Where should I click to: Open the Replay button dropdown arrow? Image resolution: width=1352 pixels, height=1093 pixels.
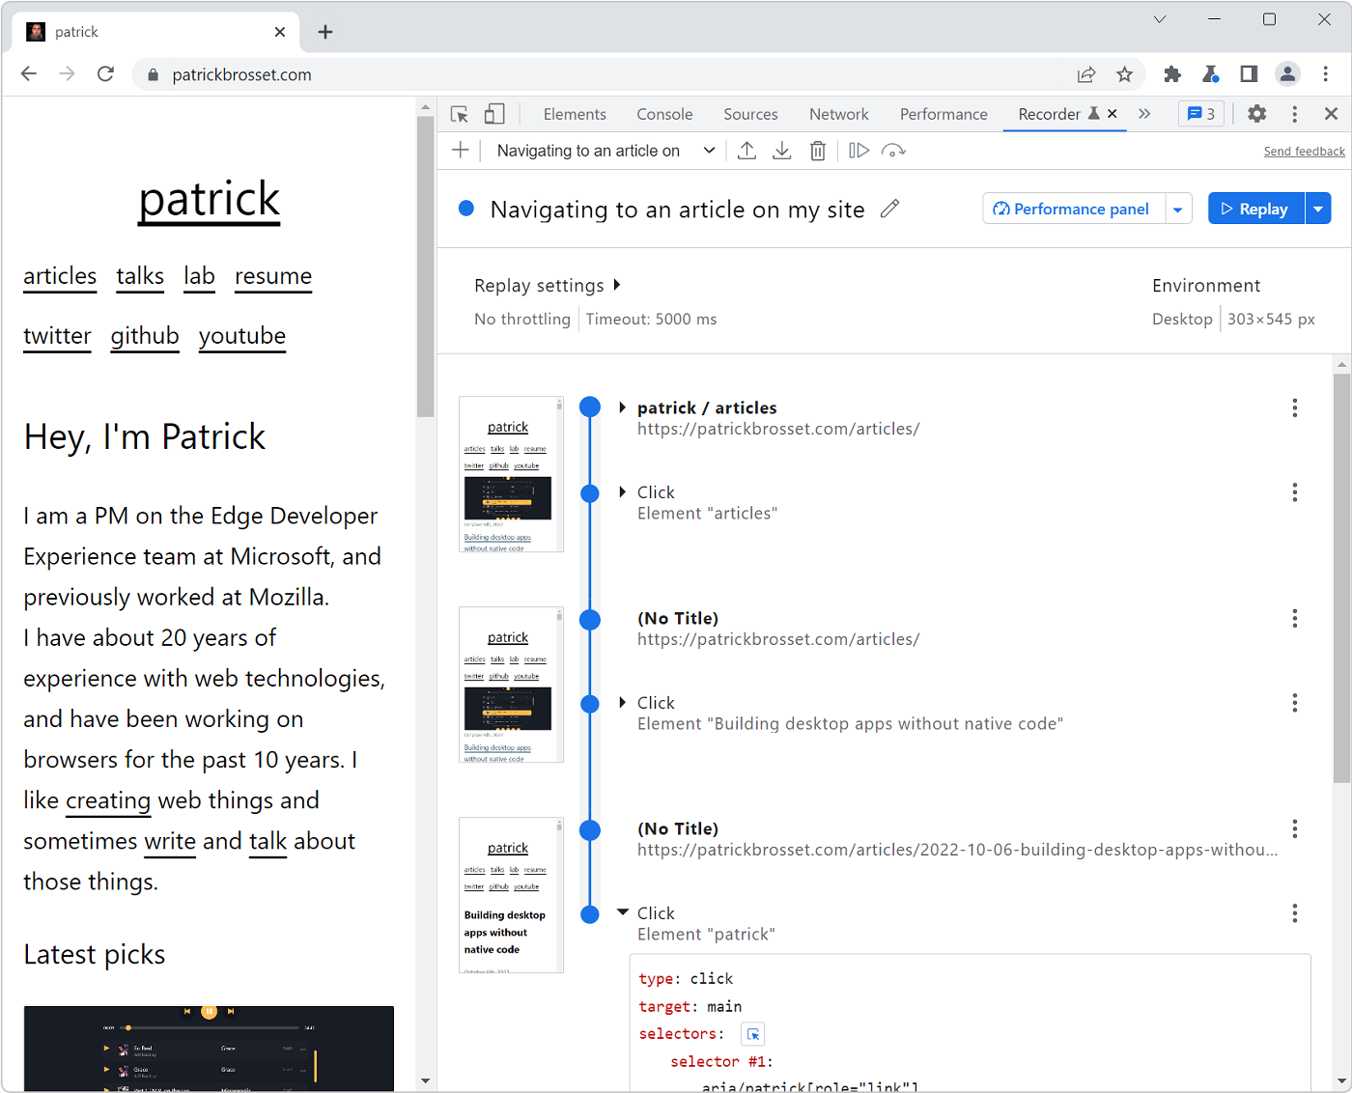point(1318,208)
